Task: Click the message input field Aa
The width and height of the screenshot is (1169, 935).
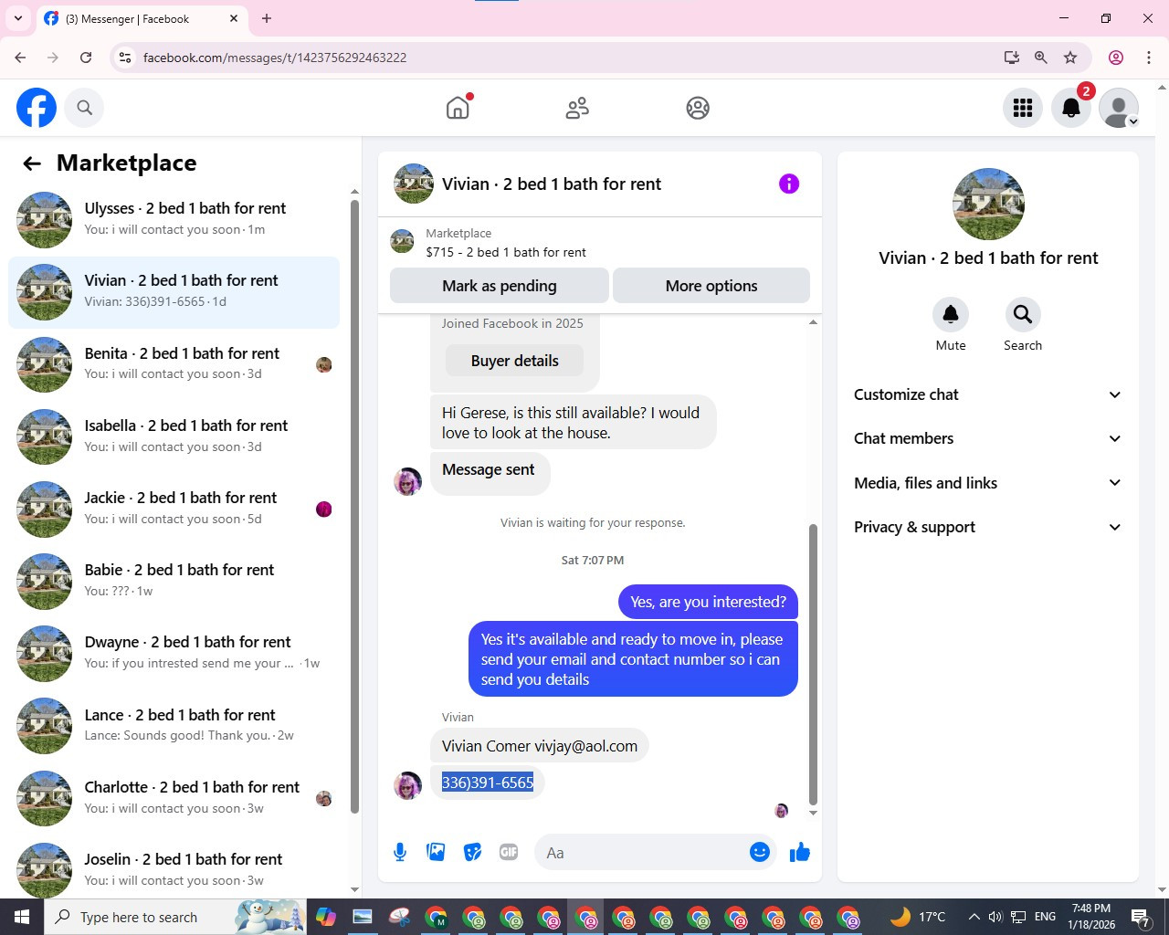Action: tap(644, 853)
